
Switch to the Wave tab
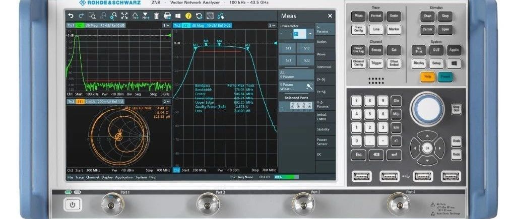tap(325, 54)
